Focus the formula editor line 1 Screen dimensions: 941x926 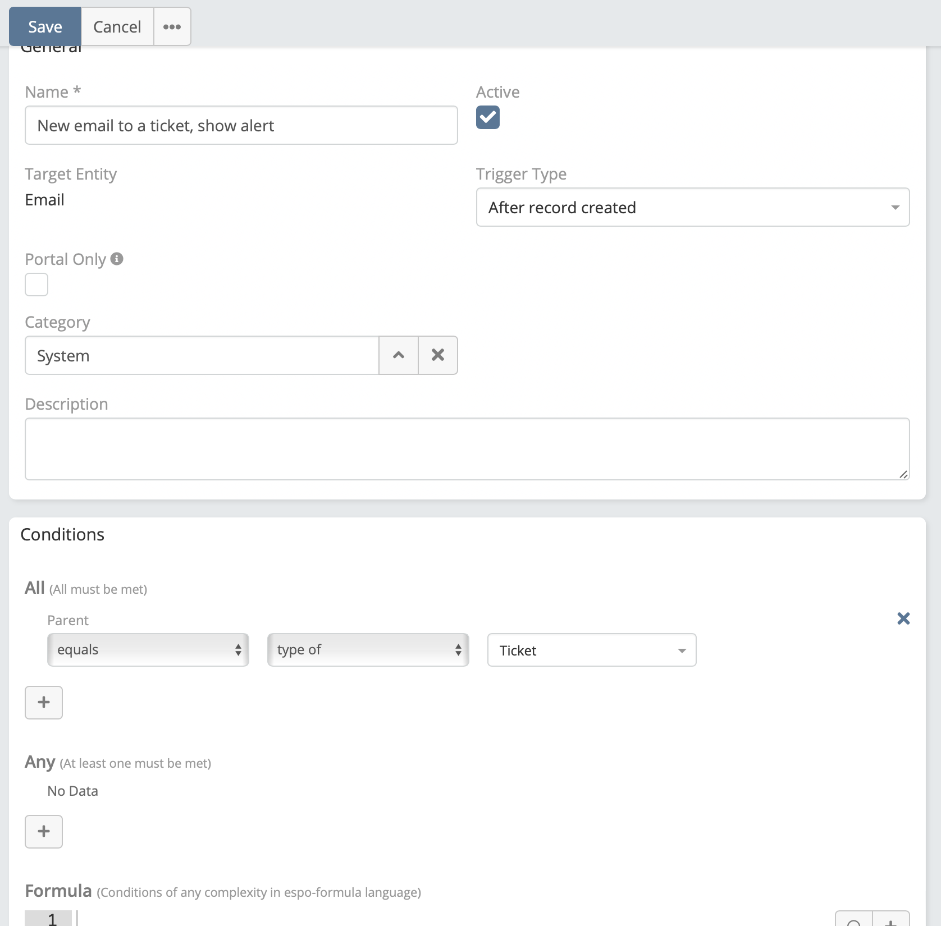tap(393, 919)
